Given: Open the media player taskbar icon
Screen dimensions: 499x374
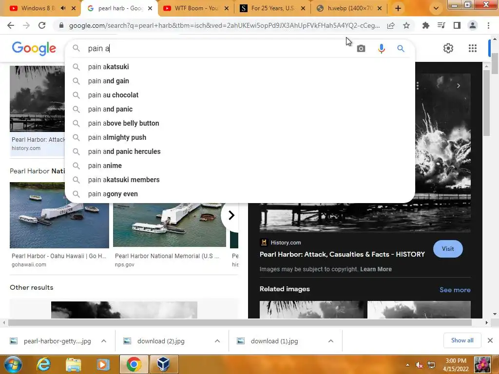Looking at the screenshot, I should coord(102,364).
